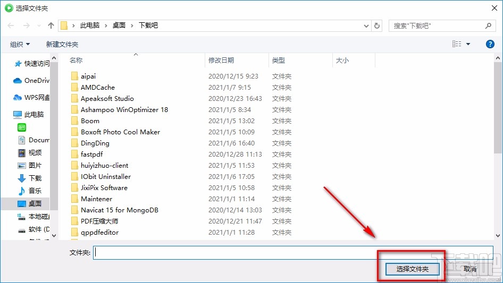Screen dimensions: 503x283
Task: Open 视频 folder in navigation pane
Action: point(30,153)
